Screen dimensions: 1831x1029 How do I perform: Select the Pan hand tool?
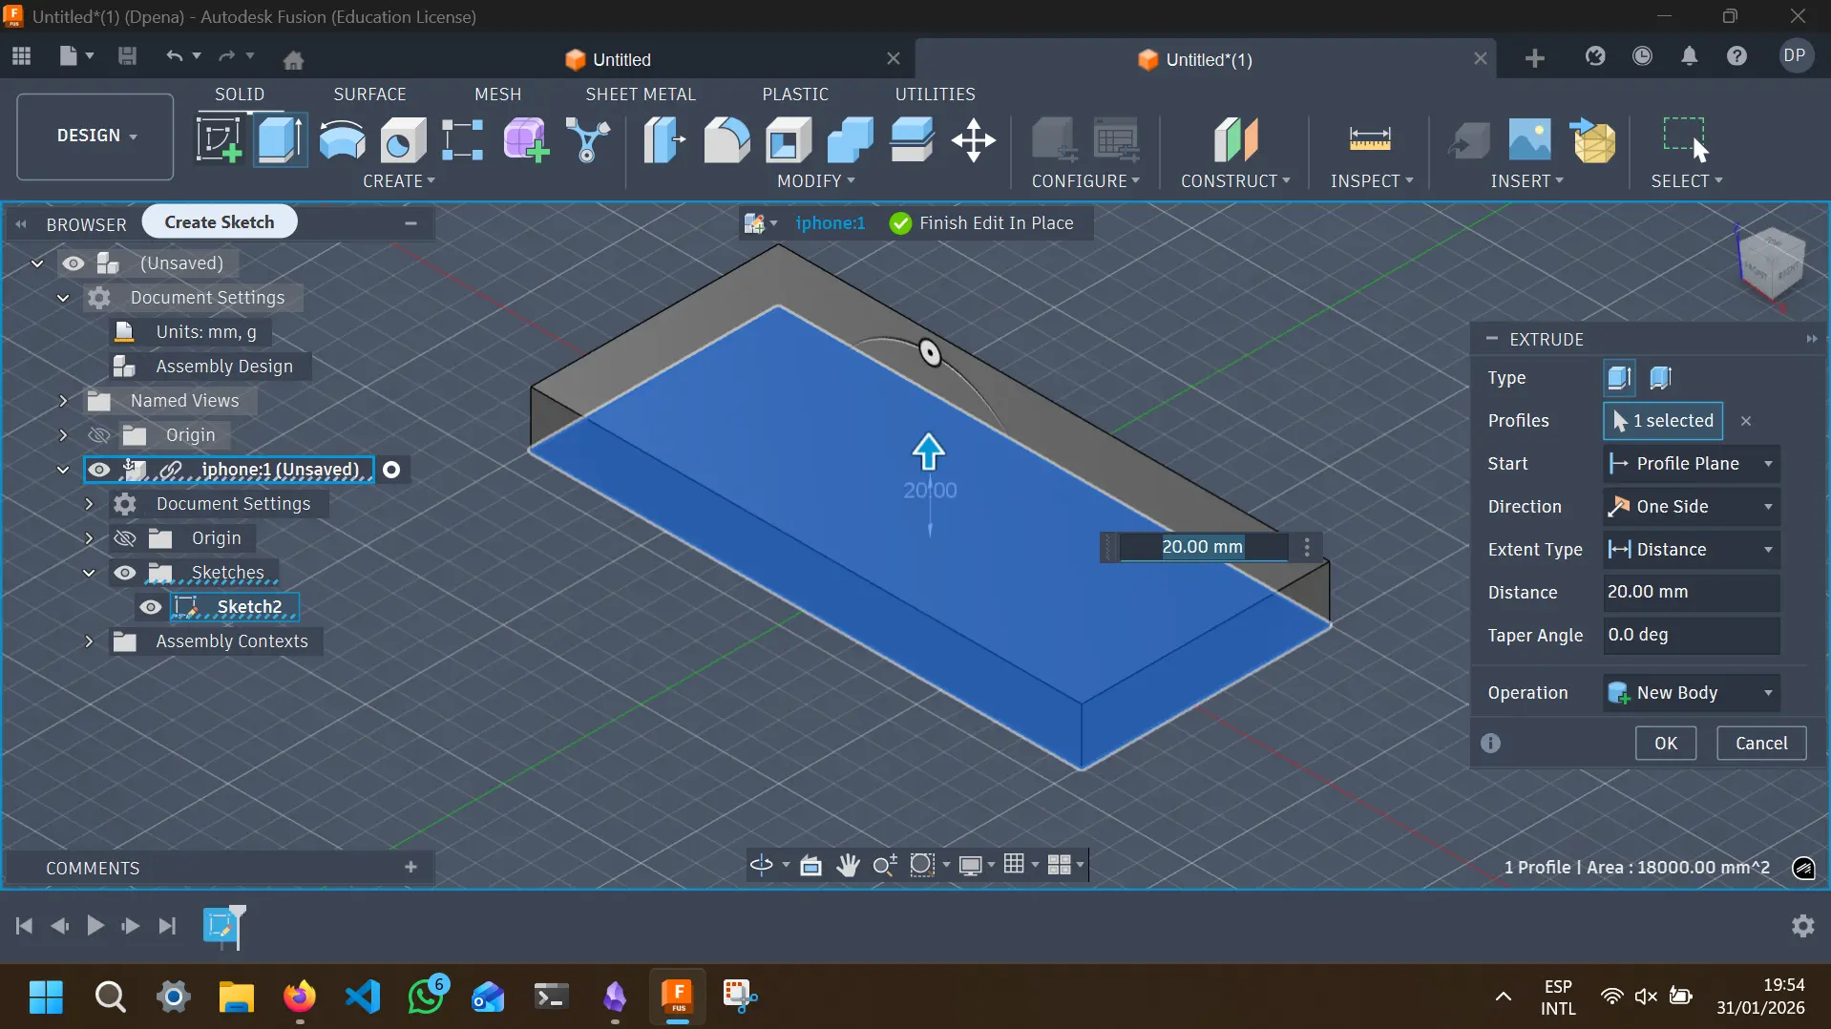point(848,865)
